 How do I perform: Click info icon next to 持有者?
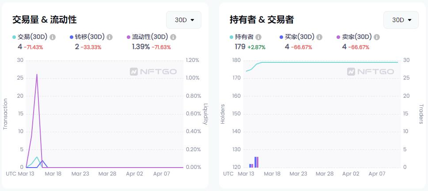tap(258, 37)
